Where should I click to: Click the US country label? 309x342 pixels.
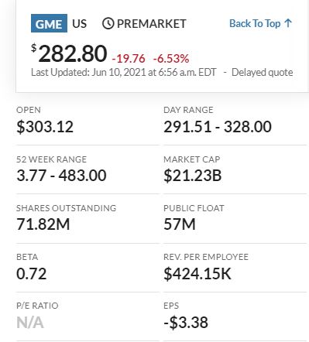[80, 24]
